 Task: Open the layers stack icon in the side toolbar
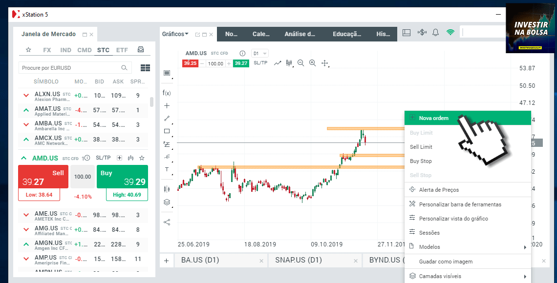(167, 202)
